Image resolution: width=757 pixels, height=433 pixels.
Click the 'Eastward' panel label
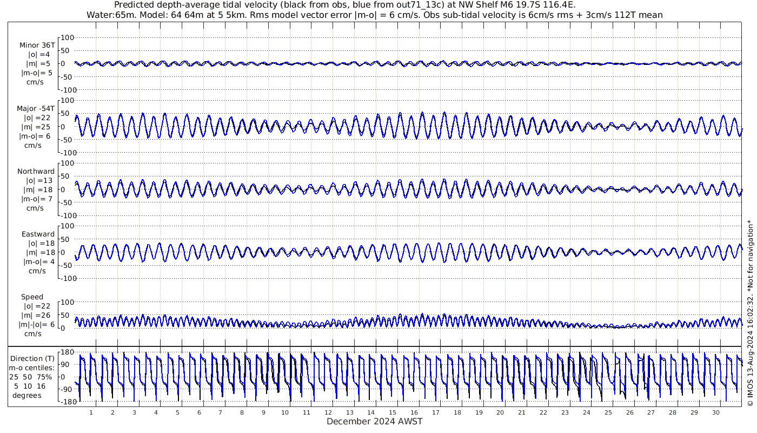click(38, 234)
